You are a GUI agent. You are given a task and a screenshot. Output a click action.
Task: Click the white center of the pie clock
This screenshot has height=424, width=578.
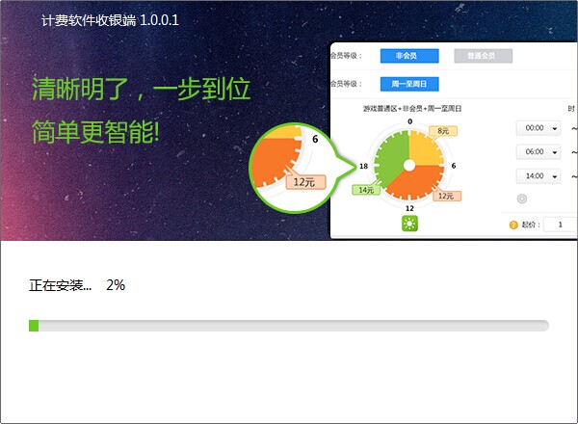(x=409, y=166)
